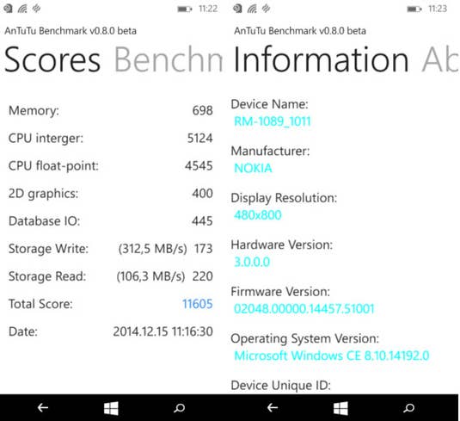Viewport: 460px width, 421px height.
Task: Tap the vibrate icon in the Scores status bar
Action: pos(36,9)
